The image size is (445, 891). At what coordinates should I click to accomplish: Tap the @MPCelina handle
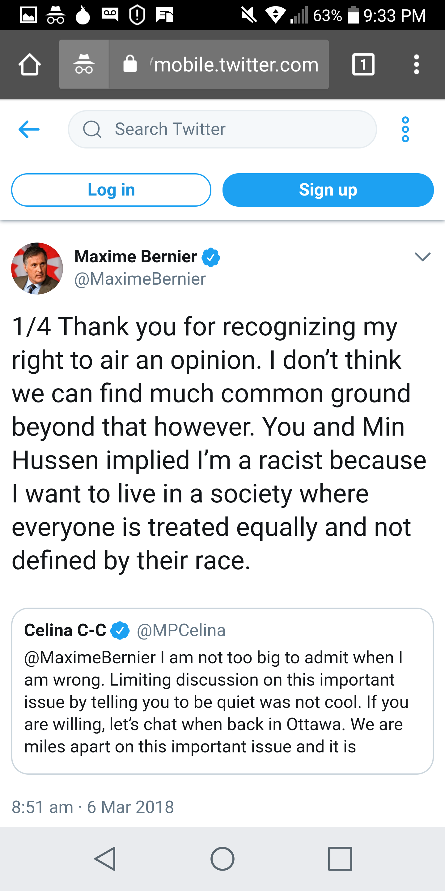[181, 630]
